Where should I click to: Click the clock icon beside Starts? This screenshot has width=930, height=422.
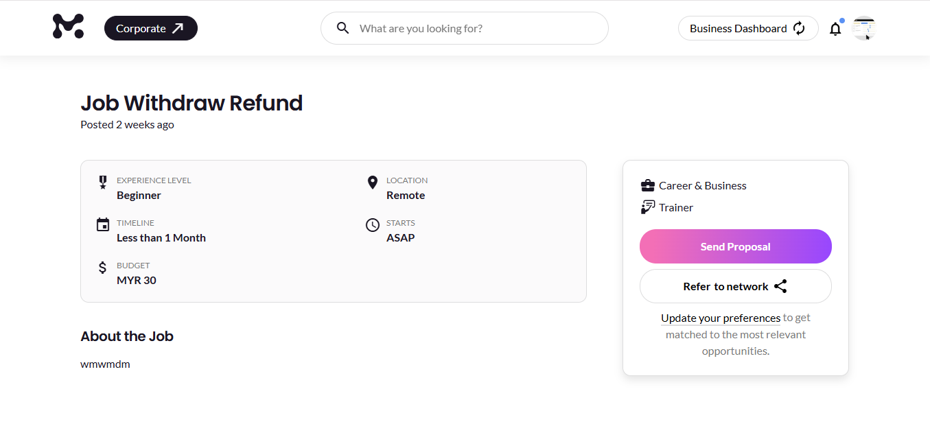point(373,224)
